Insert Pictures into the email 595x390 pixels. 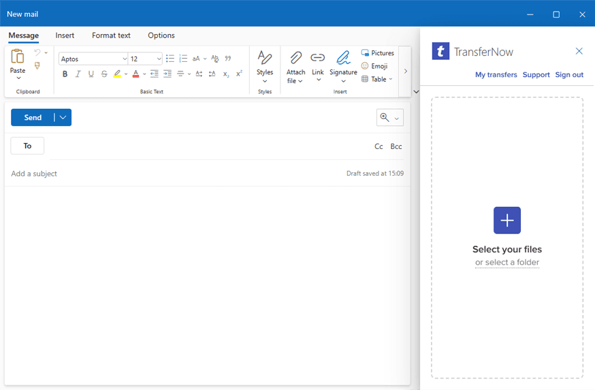(x=377, y=53)
